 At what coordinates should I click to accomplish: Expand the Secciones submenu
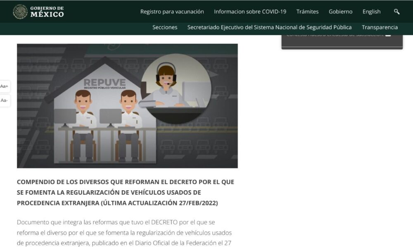point(165,27)
